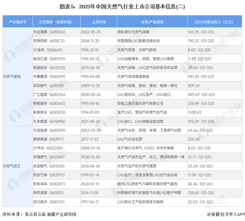Click listing date 1993-04-16
Screen dimensions: 245x221
[90, 103]
